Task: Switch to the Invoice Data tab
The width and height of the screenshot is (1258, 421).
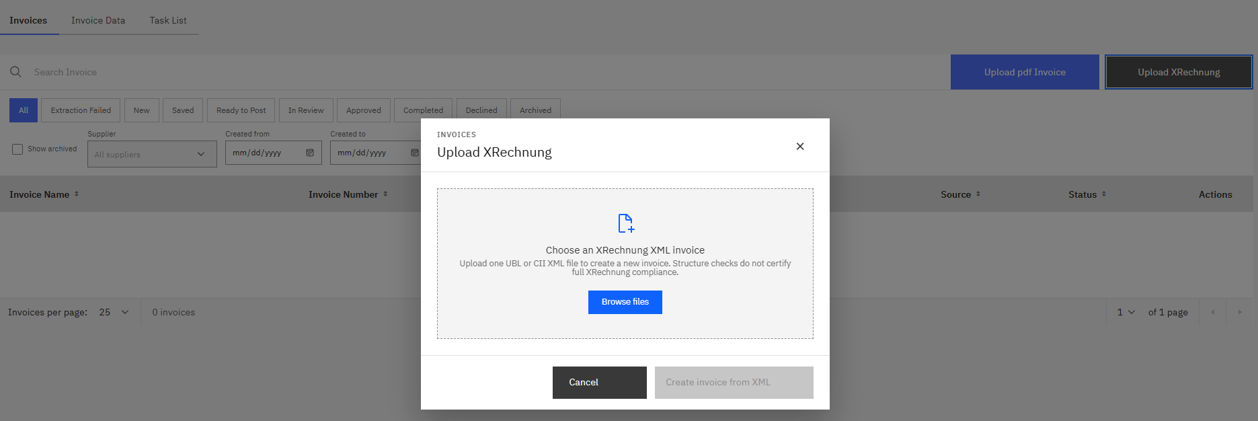Action: 98,20
